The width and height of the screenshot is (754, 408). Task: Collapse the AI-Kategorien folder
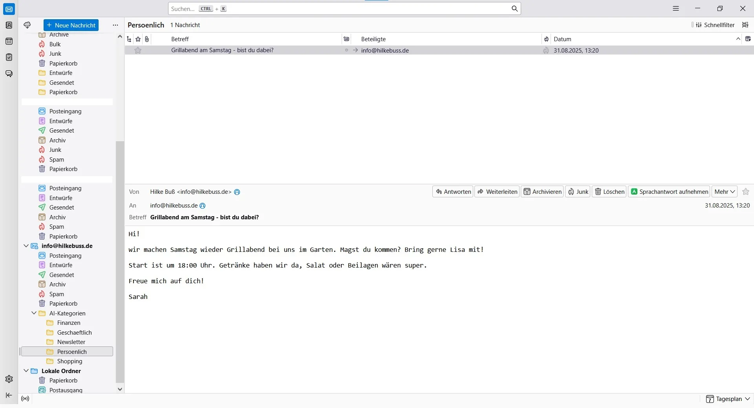click(x=34, y=313)
